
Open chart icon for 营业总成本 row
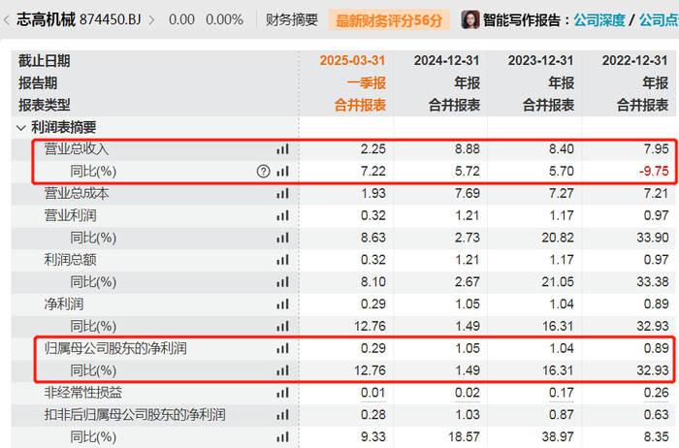point(283,194)
